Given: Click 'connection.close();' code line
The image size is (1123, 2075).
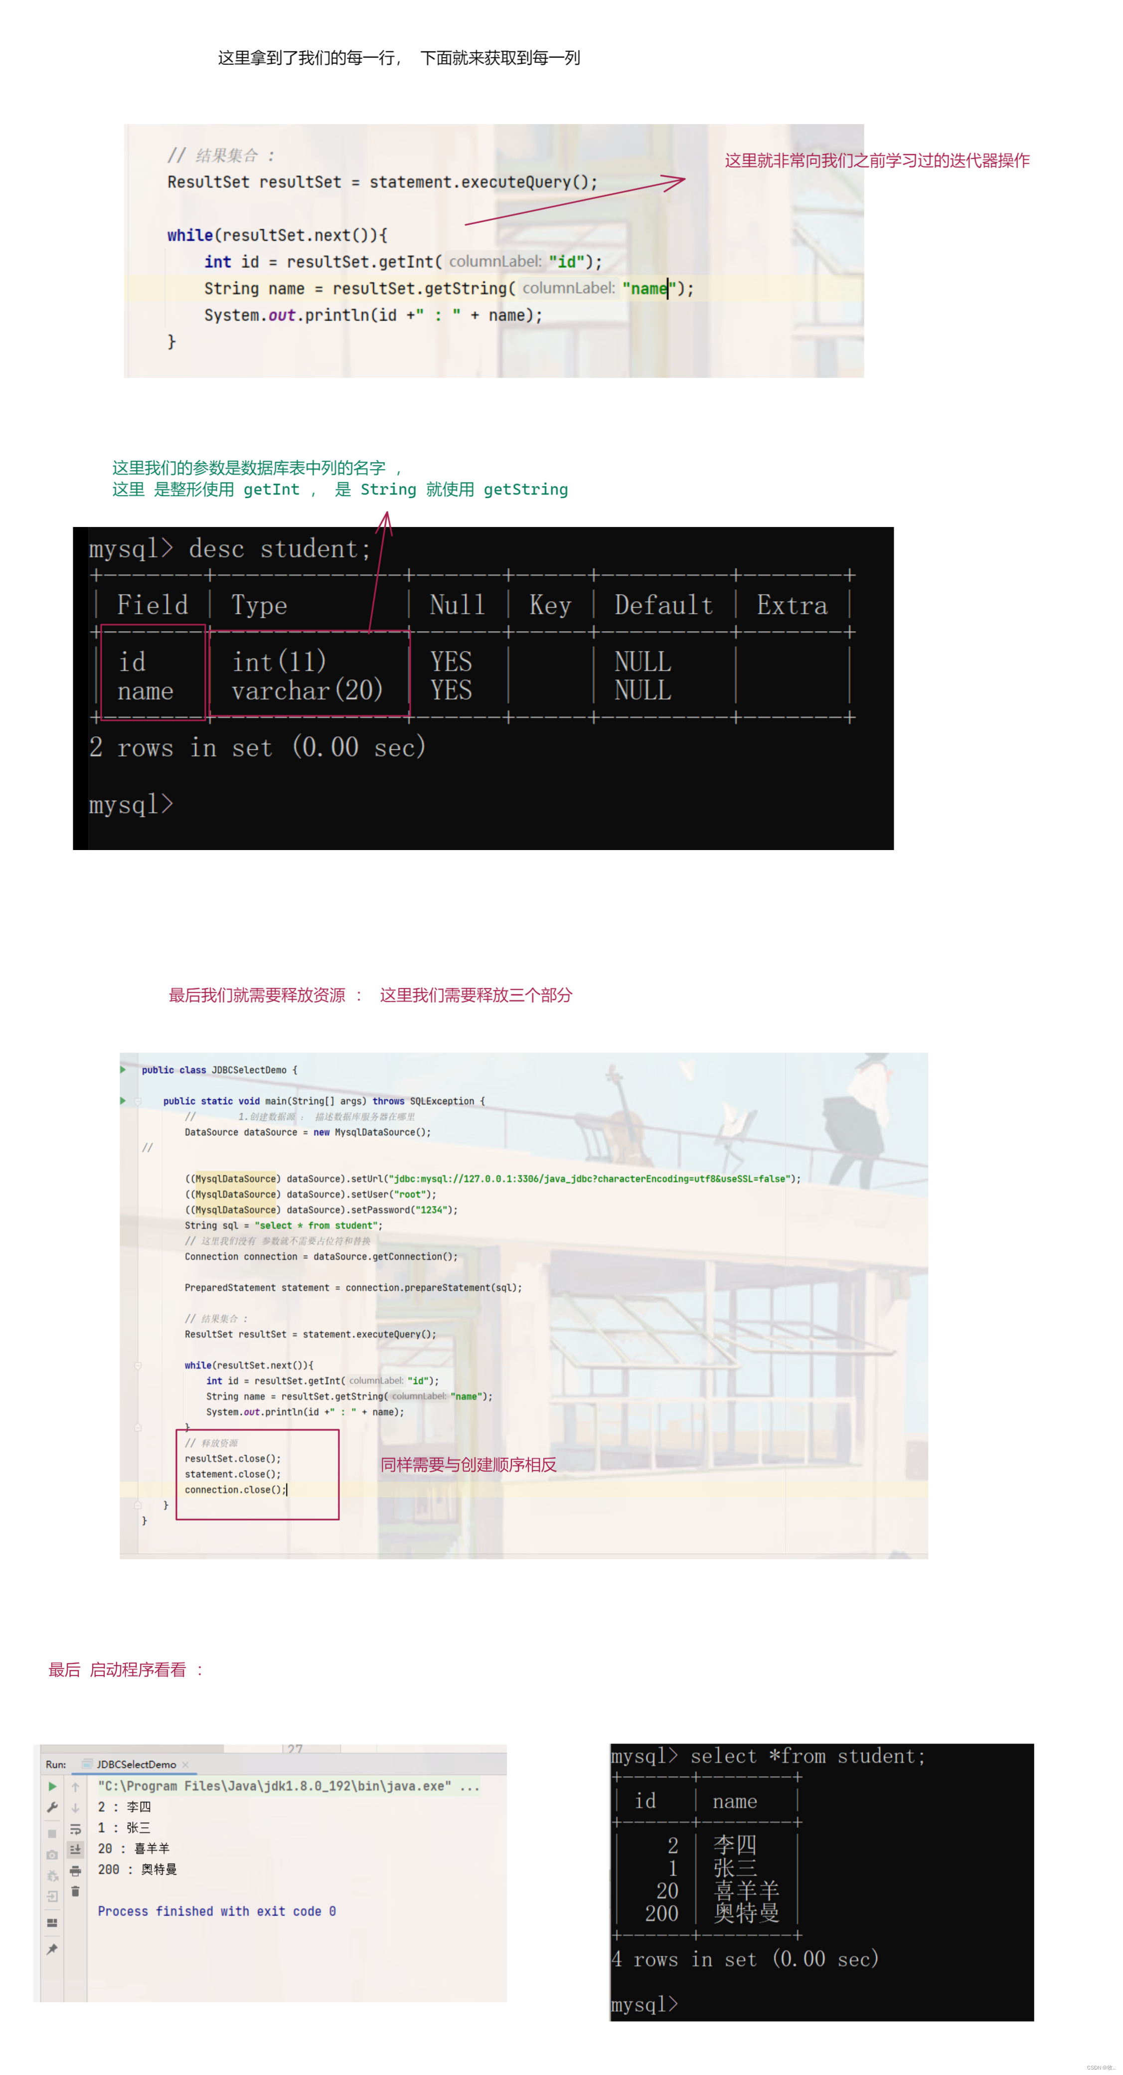Looking at the screenshot, I should [235, 1489].
